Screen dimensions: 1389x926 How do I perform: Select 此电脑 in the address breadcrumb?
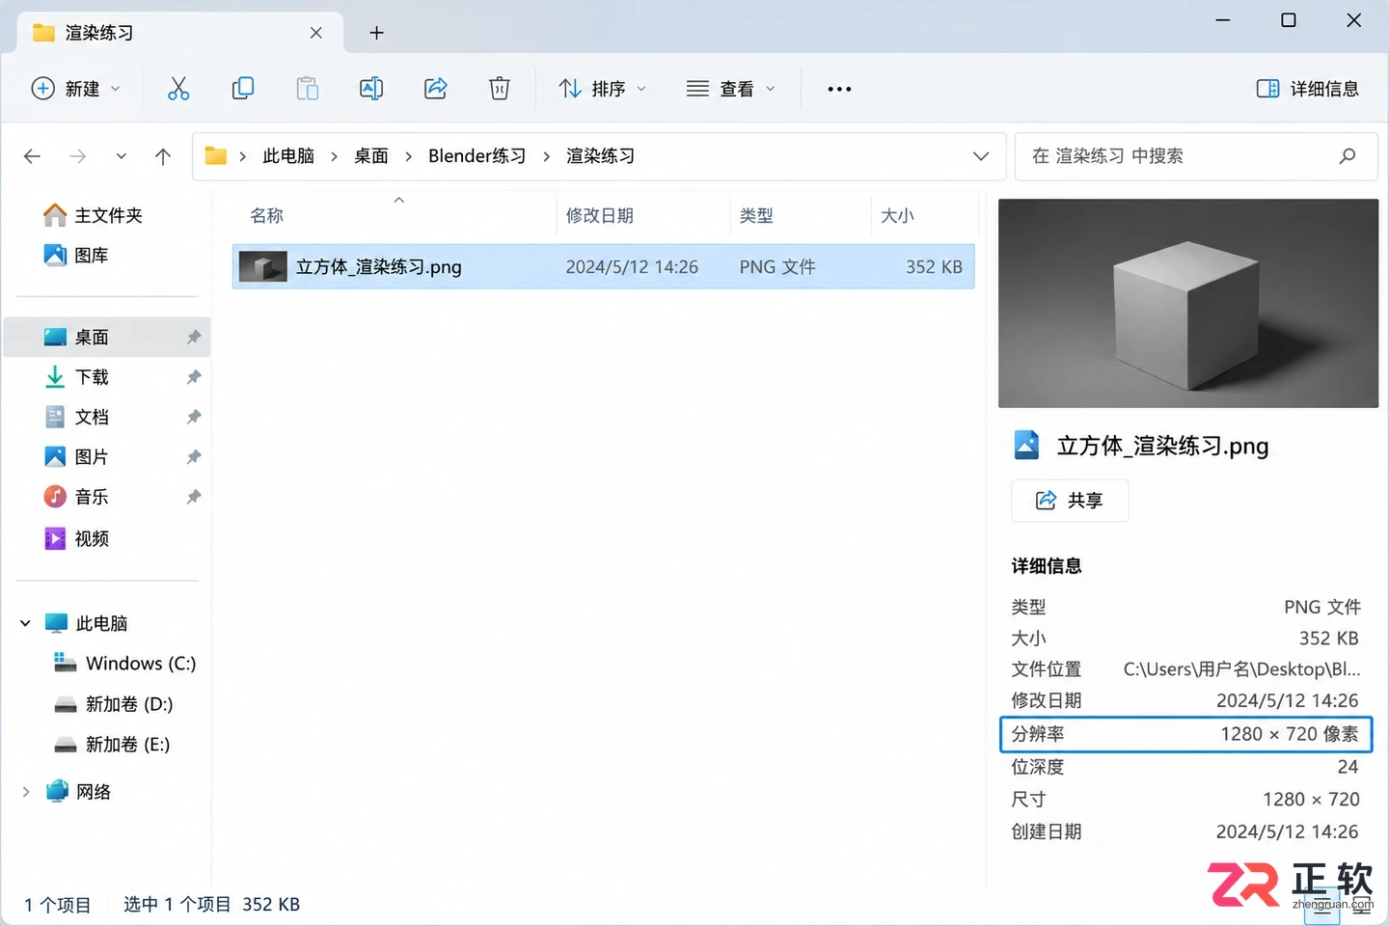(288, 156)
